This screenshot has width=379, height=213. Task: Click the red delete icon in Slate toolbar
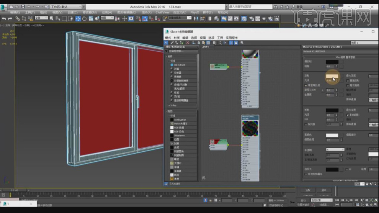[x=188, y=43]
